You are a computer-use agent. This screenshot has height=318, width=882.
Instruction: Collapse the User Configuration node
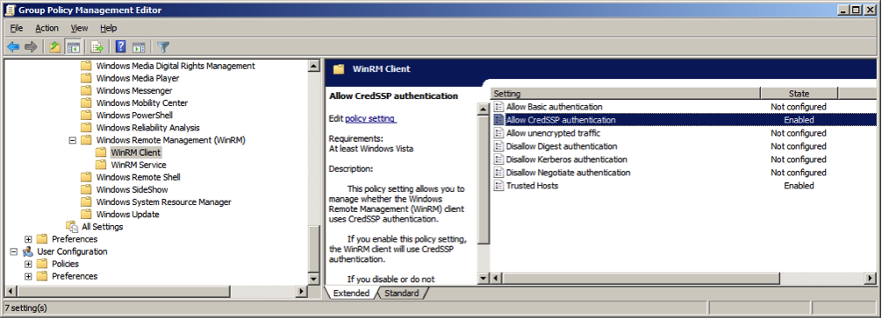pyautogui.click(x=13, y=251)
